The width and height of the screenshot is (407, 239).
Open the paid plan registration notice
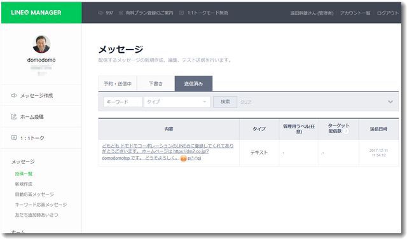(149, 13)
